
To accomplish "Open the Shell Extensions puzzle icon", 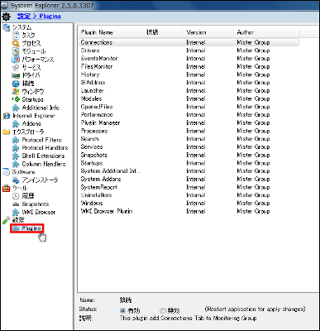I will tap(16, 156).
